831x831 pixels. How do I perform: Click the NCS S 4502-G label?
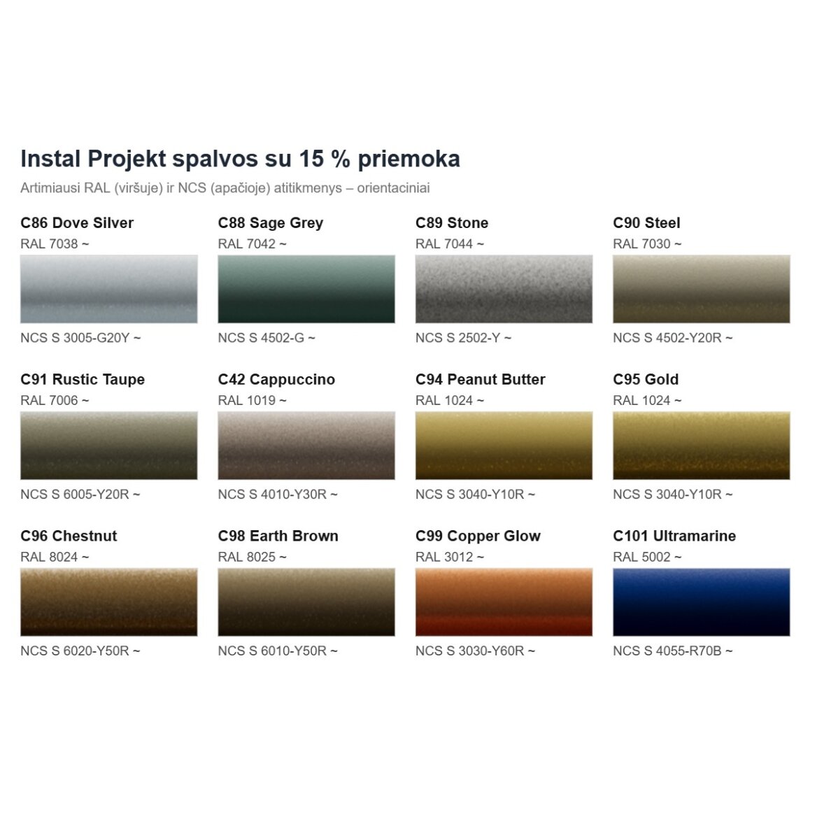pyautogui.click(x=267, y=338)
